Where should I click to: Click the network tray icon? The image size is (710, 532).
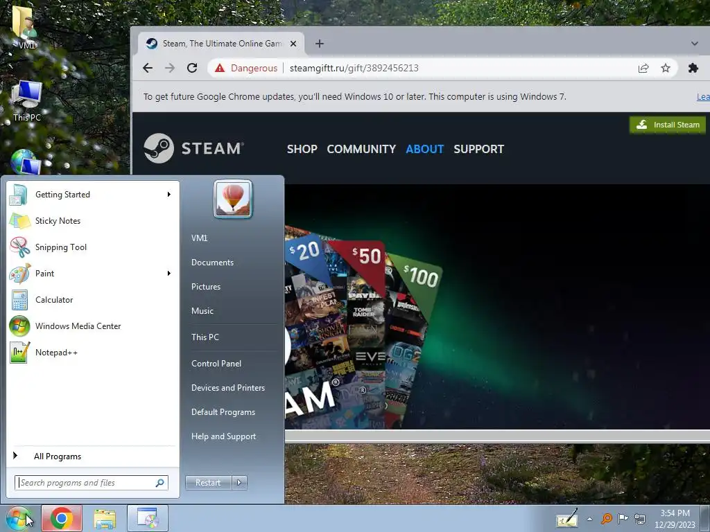640,518
